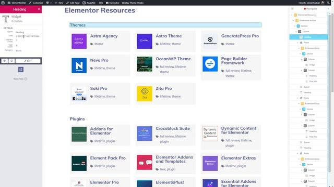The width and height of the screenshot is (334, 187).
Task: Toggle Navigator from the admin bar
Action: click(x=113, y=3)
